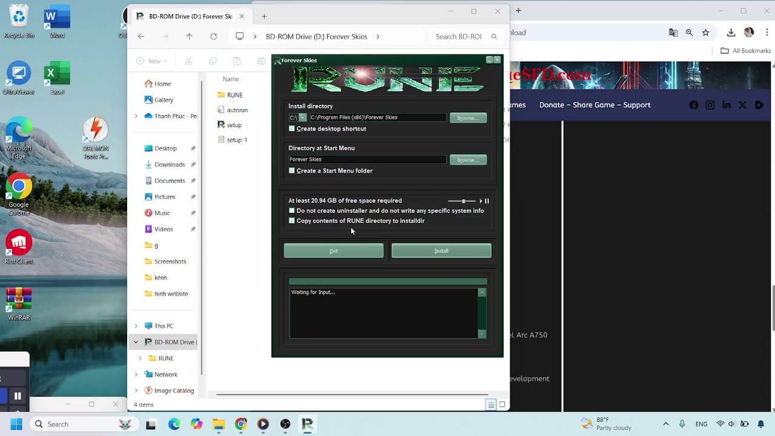Click the This PC monitor icon in address bar
This screenshot has height=436, width=775.
pos(240,36)
